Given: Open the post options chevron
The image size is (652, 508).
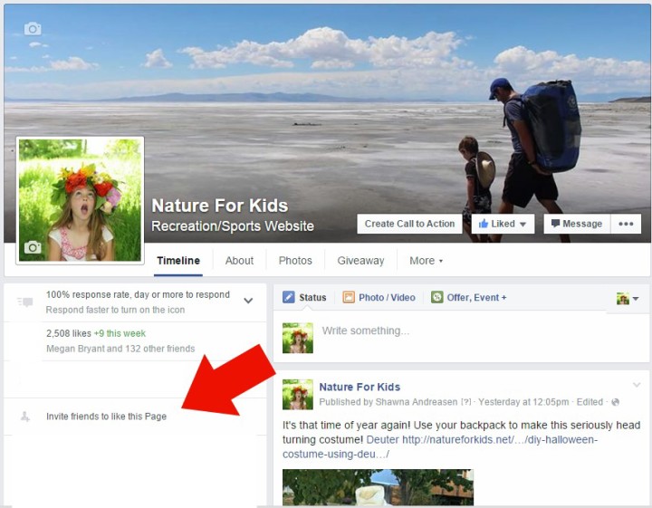Looking at the screenshot, I should [x=637, y=385].
